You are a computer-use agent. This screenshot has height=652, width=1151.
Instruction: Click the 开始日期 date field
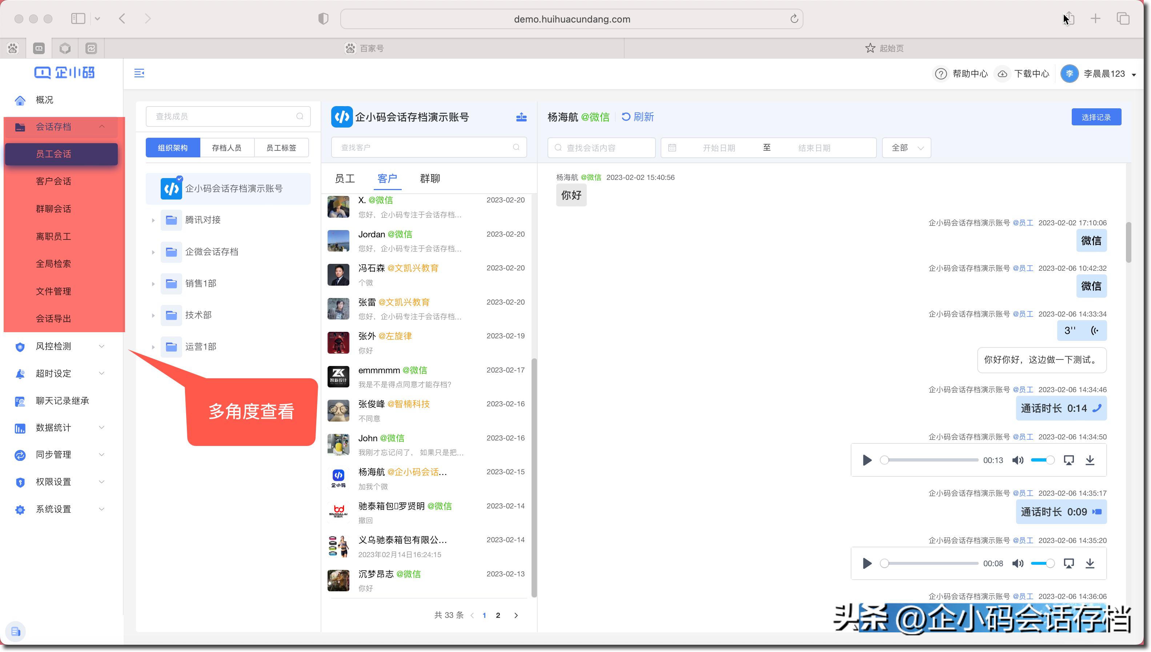tap(719, 148)
